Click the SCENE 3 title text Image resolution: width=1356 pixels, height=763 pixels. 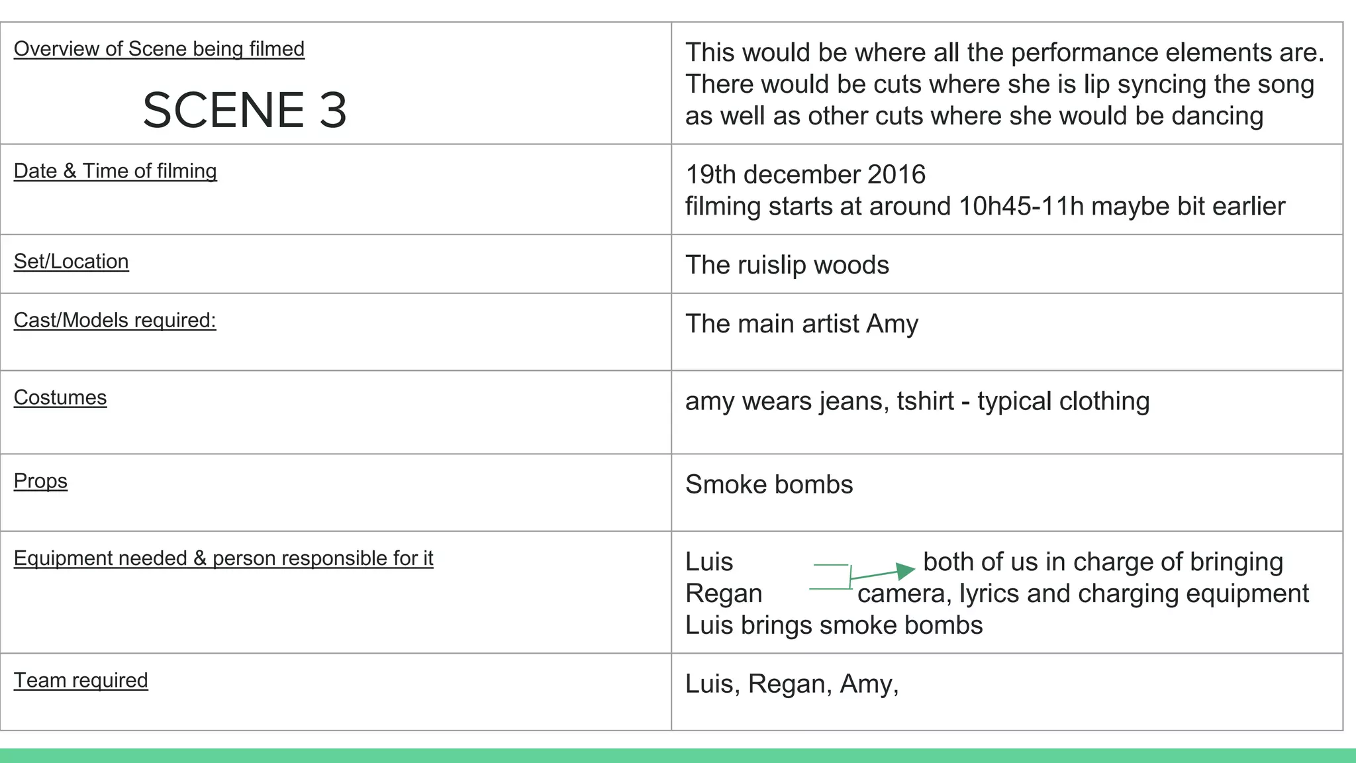pyautogui.click(x=244, y=110)
